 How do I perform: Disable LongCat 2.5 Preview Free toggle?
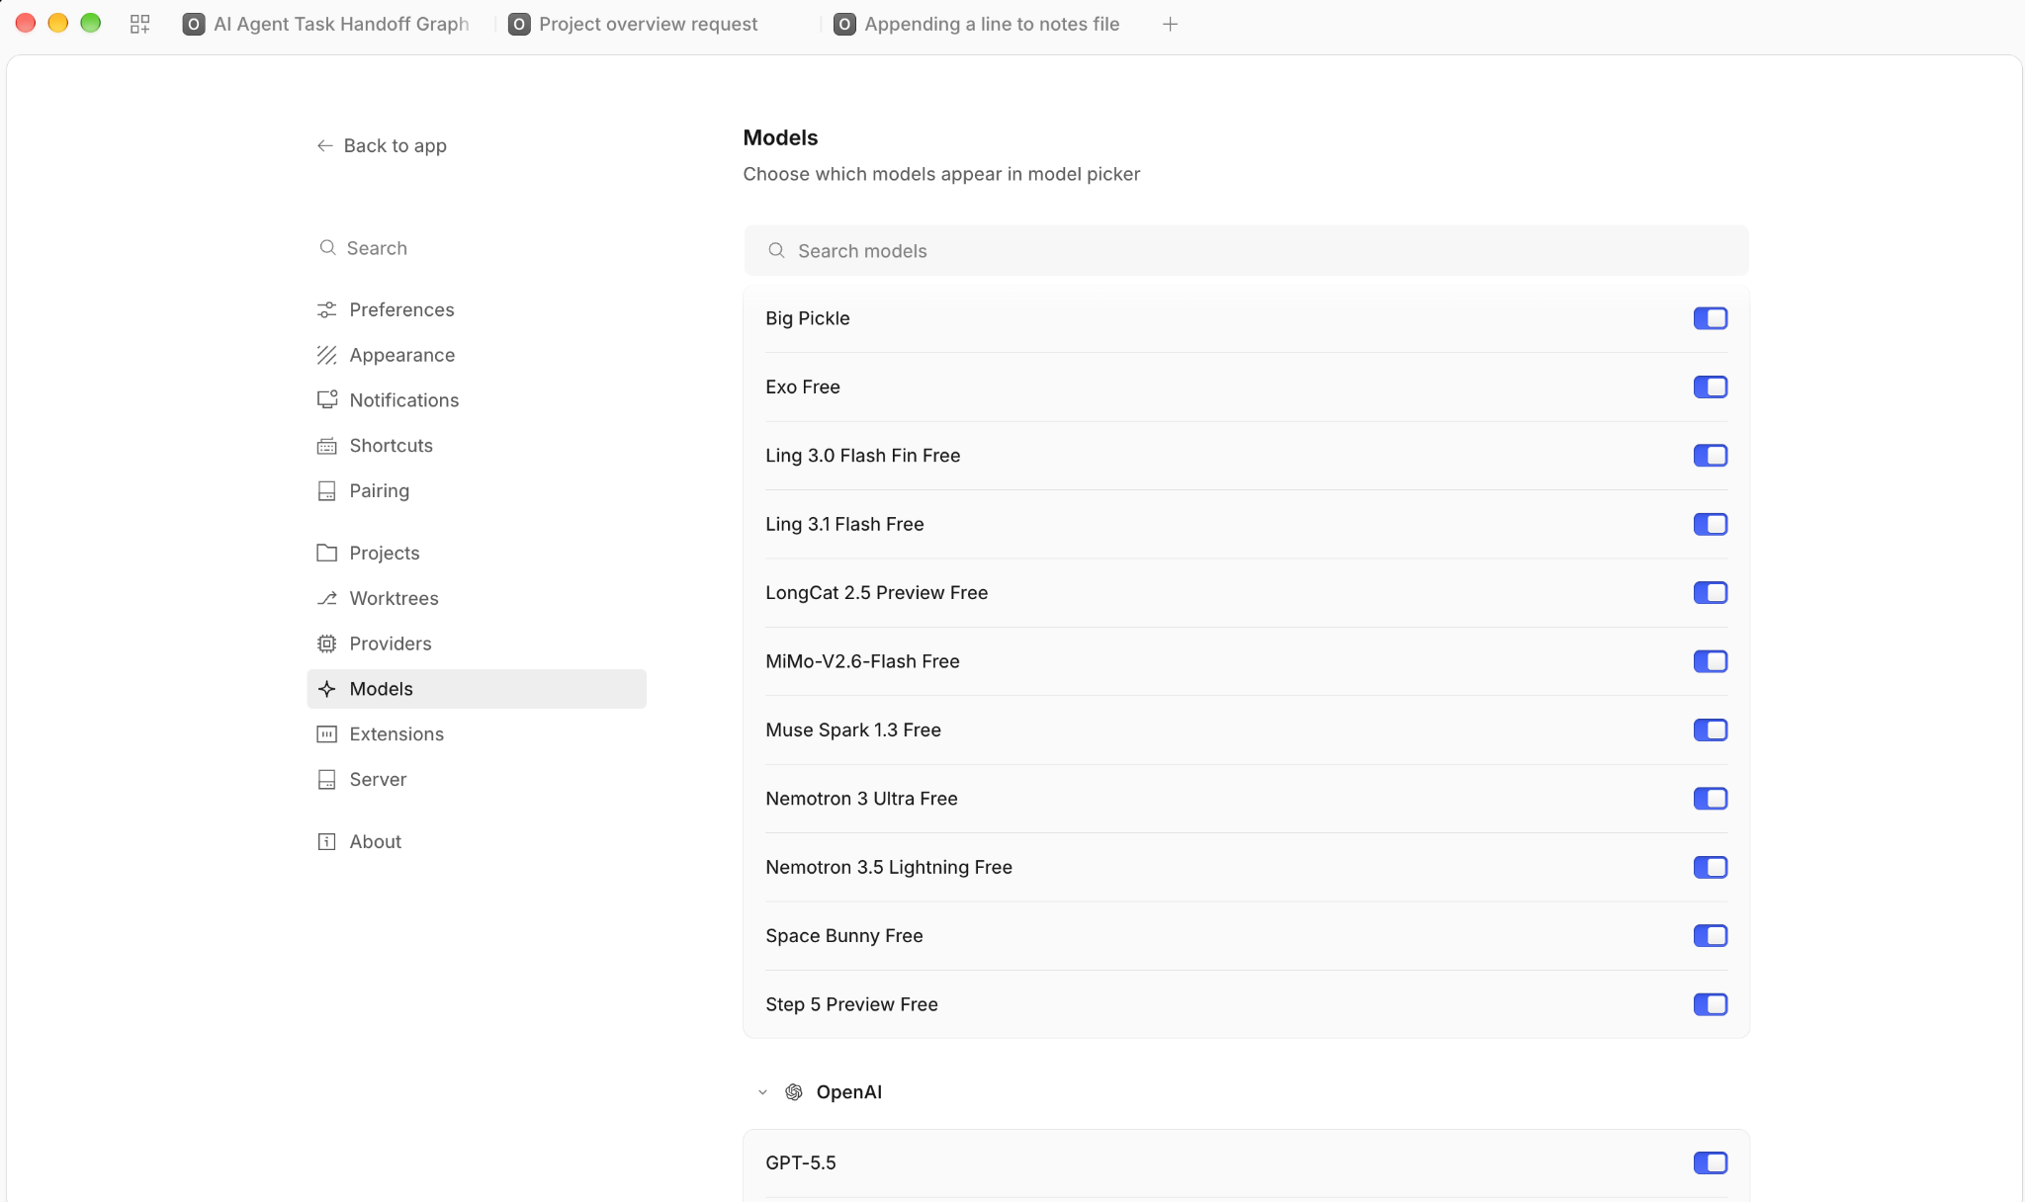point(1710,593)
